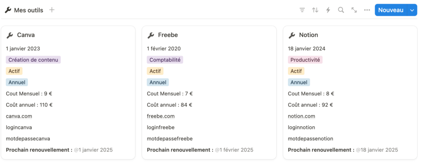Open the canva.com link

pyautogui.click(x=19, y=116)
